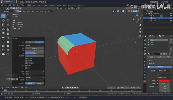Switch bevel affect to vertices button
The height and width of the screenshot is (100, 173).
click(30, 42)
